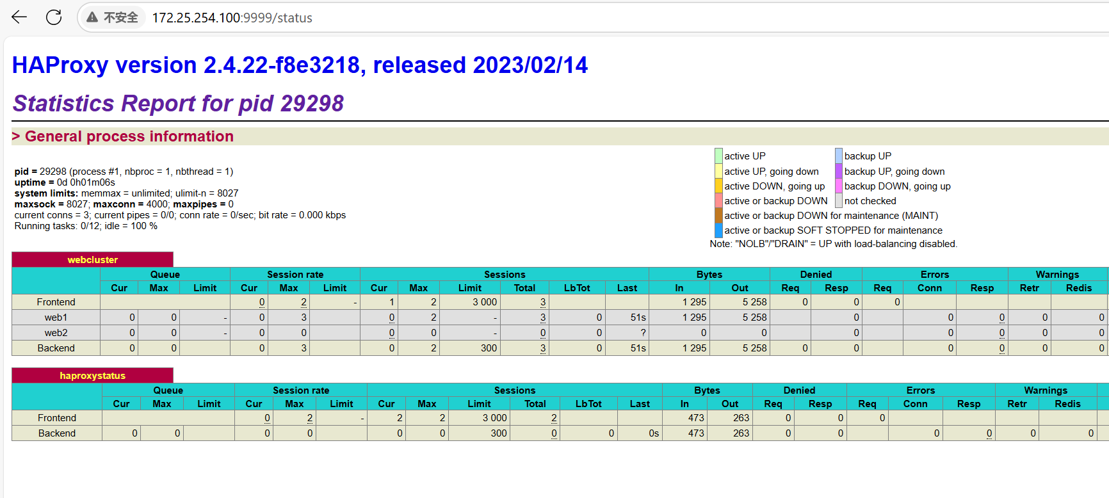The width and height of the screenshot is (1109, 498).
Task: Click web1 Last session value 51s
Action: pos(638,317)
